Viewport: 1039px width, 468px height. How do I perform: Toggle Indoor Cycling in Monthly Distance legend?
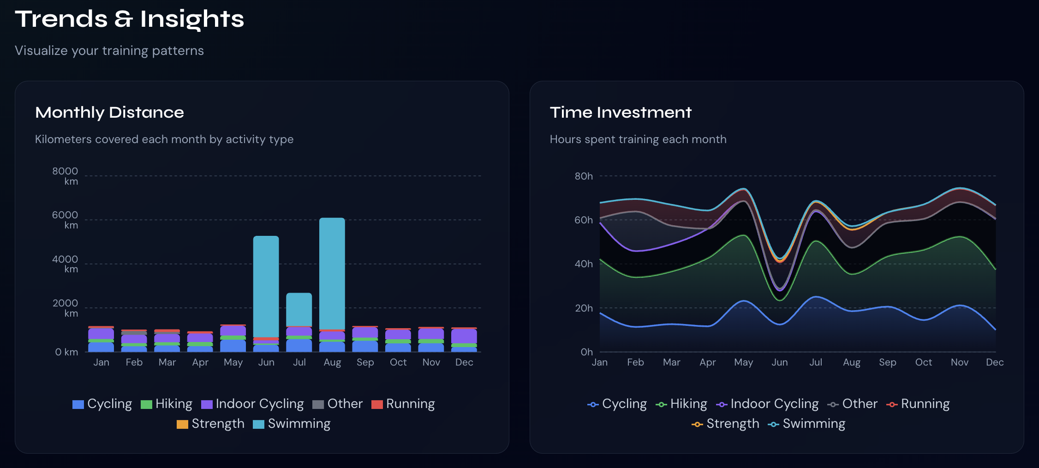click(252, 404)
